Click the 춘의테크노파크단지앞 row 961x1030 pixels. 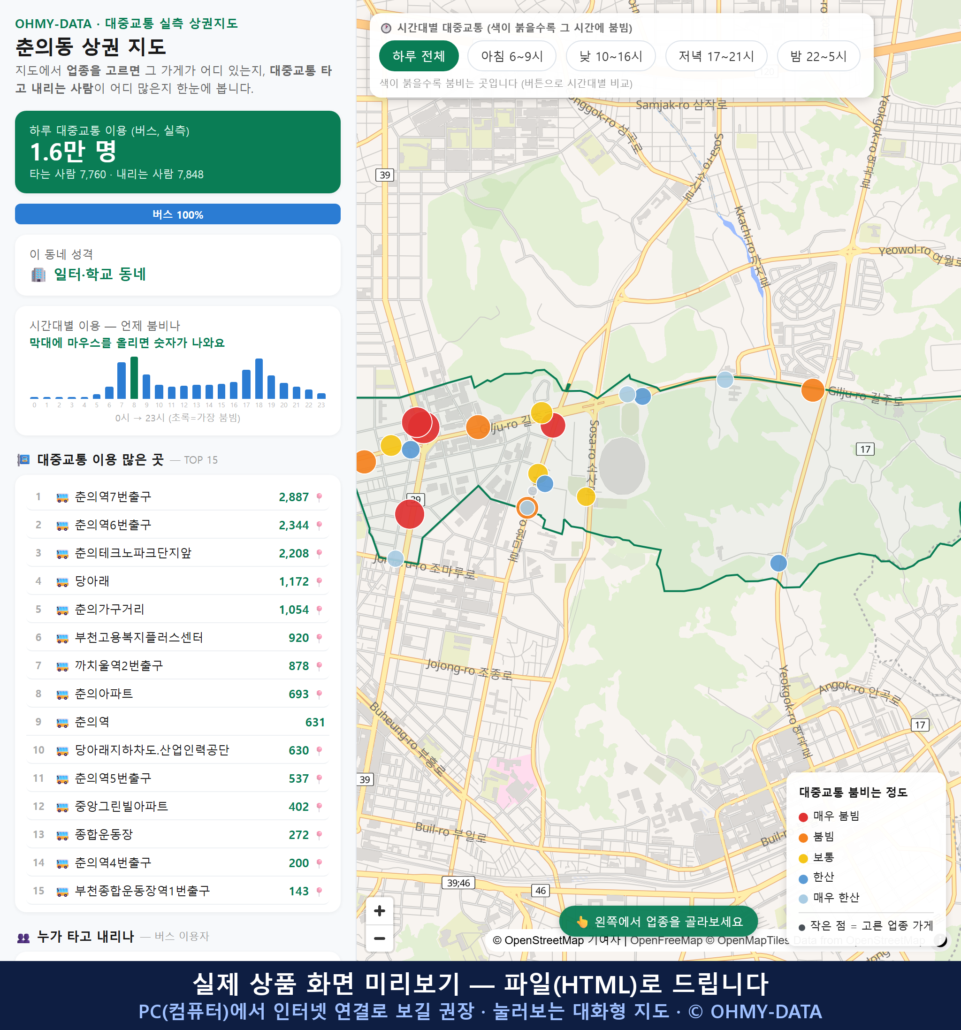[178, 553]
